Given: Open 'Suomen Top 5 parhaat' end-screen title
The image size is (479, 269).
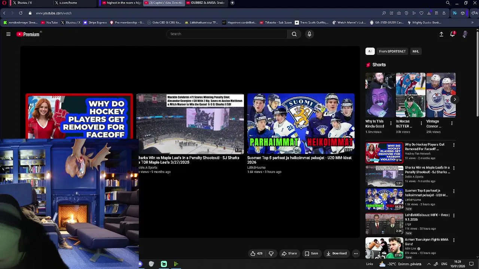Looking at the screenshot, I should coord(299,160).
